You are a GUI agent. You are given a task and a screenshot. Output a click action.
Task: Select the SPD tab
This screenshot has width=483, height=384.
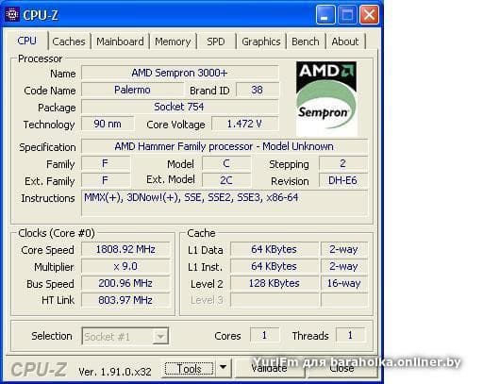216,42
